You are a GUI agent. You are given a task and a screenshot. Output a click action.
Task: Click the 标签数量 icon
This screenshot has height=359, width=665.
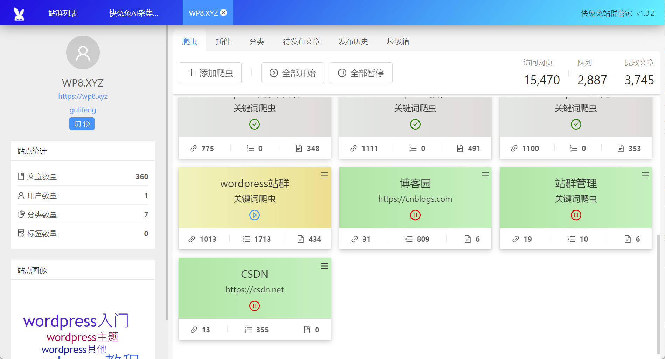21,233
